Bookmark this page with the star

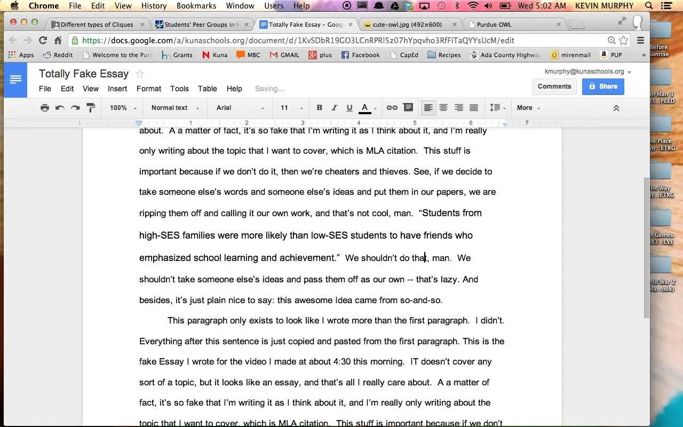coord(624,41)
